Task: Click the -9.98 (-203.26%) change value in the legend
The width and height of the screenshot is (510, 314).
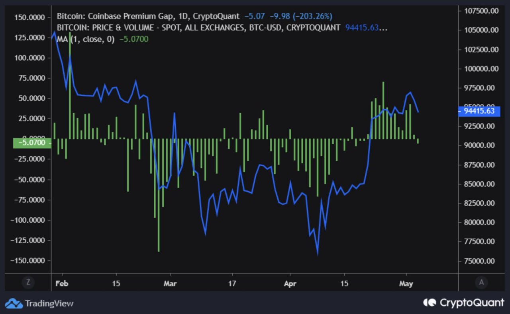Action: (x=301, y=16)
